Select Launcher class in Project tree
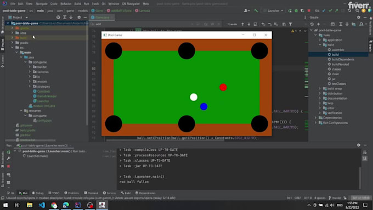This screenshot has width=373, height=210. pyautogui.click(x=43, y=101)
